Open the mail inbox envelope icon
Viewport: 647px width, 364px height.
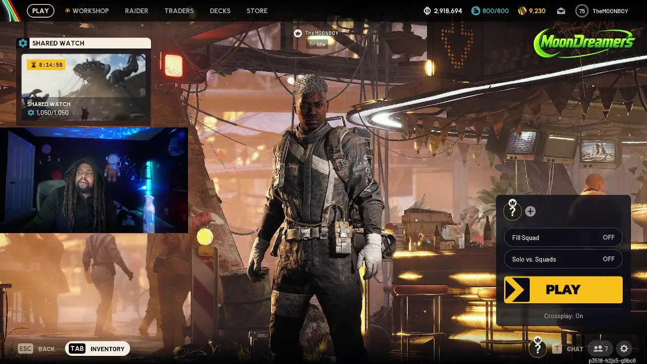(x=561, y=11)
